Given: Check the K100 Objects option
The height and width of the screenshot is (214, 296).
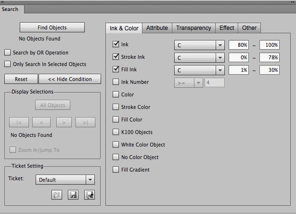Looking at the screenshot, I should coord(116,132).
